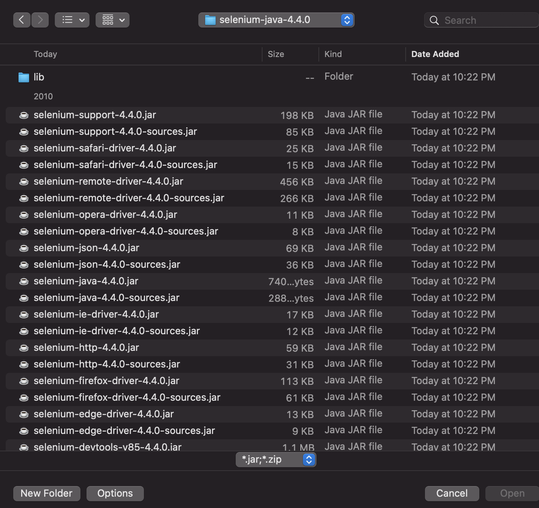Image resolution: width=539 pixels, height=508 pixels.
Task: Click the jar icon of selenium-ie-driver-4.4.0-sources.jar
Action: [24, 331]
